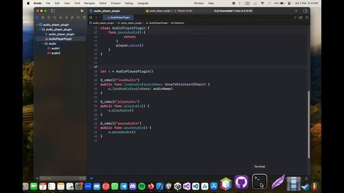Open the Issue navigator warning icon
Image resolution: width=344 pixels, height=193 pixels.
pyautogui.click(x=61, y=18)
